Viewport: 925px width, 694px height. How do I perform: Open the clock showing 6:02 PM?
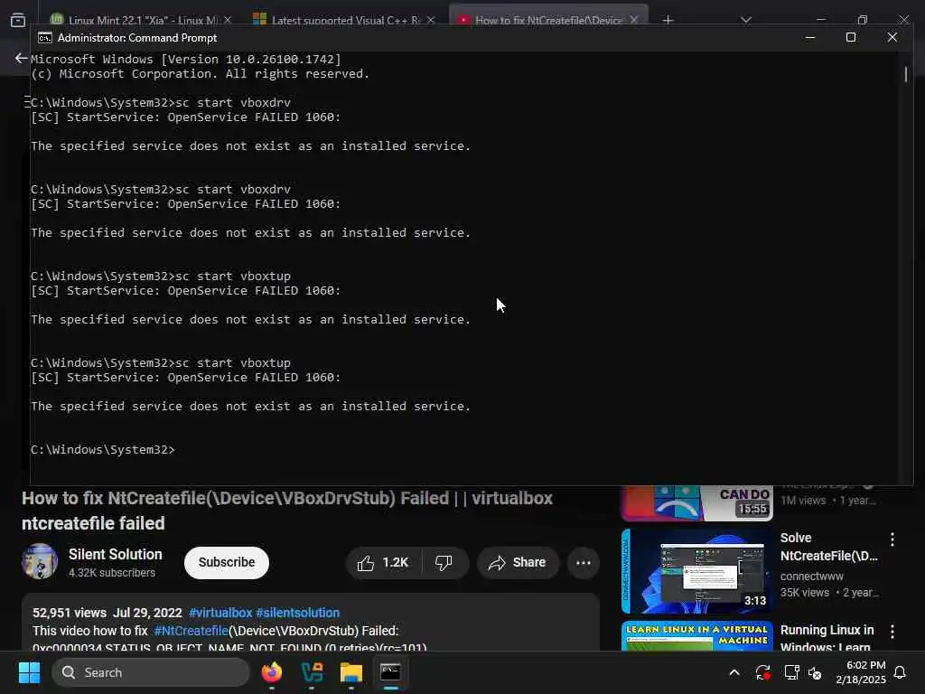coord(861,672)
